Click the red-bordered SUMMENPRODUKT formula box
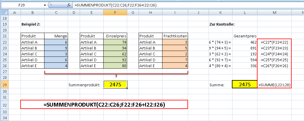Image resolution: width=304 pixels, height=121 pixels. point(104,105)
